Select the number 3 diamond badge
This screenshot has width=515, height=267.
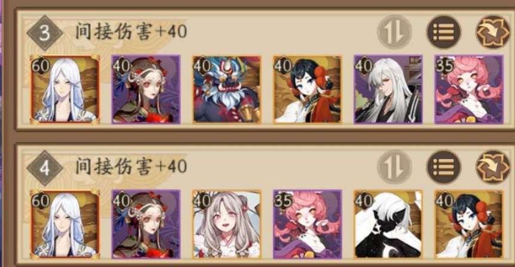click(x=45, y=33)
